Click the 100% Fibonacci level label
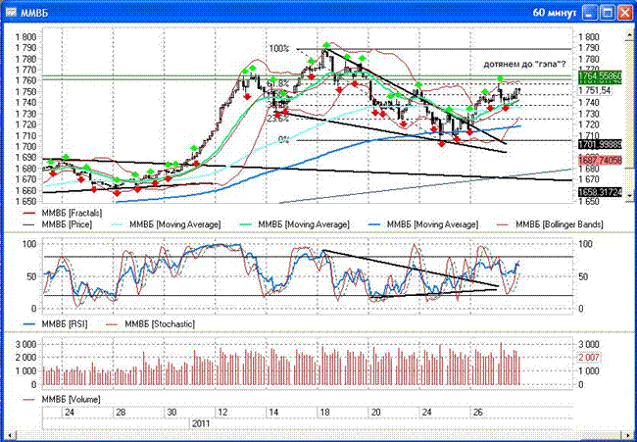Image resolution: width=637 pixels, height=442 pixels. click(278, 49)
